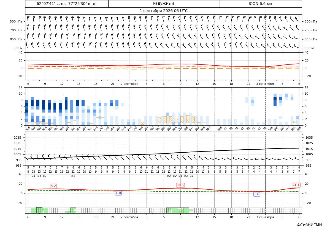The width and height of the screenshot is (322, 227).
Task: Click the ©СибНИГМИ copyright text
Action: point(309,225)
